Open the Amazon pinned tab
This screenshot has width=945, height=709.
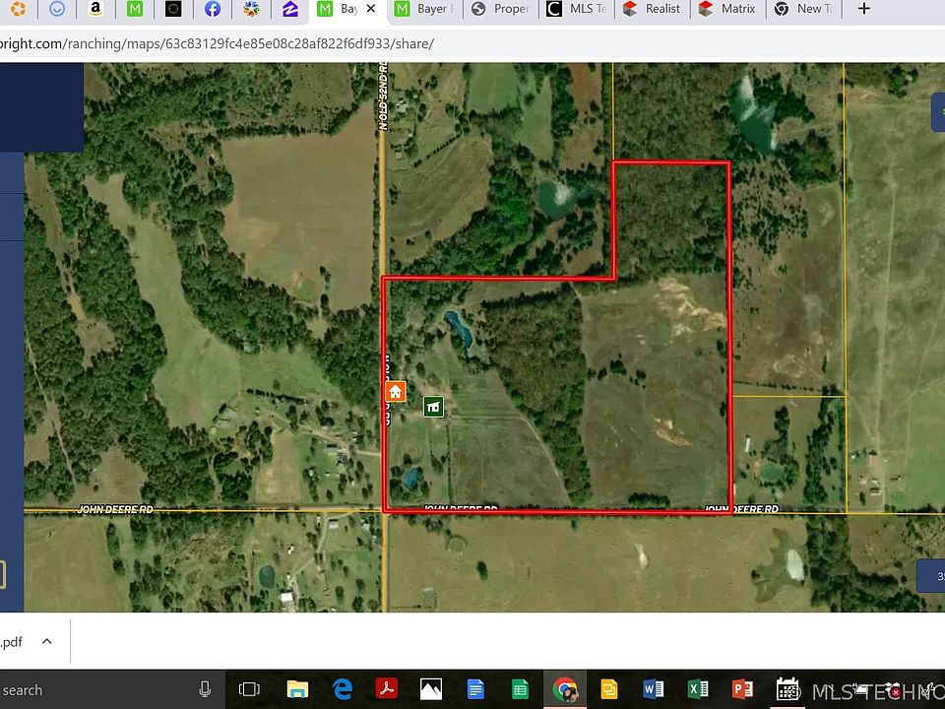[95, 9]
